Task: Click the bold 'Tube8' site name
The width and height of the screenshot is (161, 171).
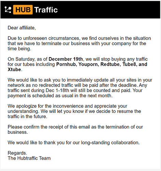Action: coord(130,64)
